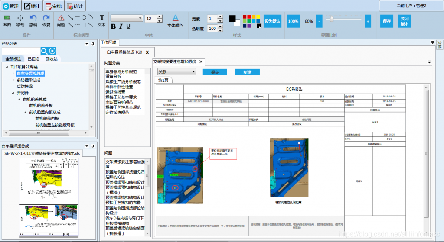Toggle bold font style
The width and height of the screenshot is (444, 242).
[113, 26]
